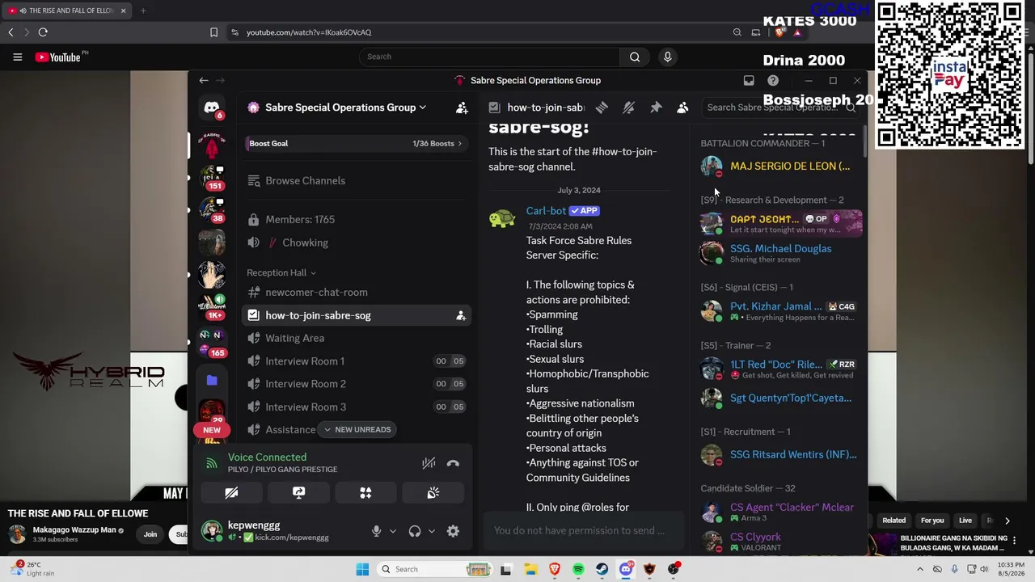Go back in Discord navigation history
The width and height of the screenshot is (1035, 582).
coord(204,81)
